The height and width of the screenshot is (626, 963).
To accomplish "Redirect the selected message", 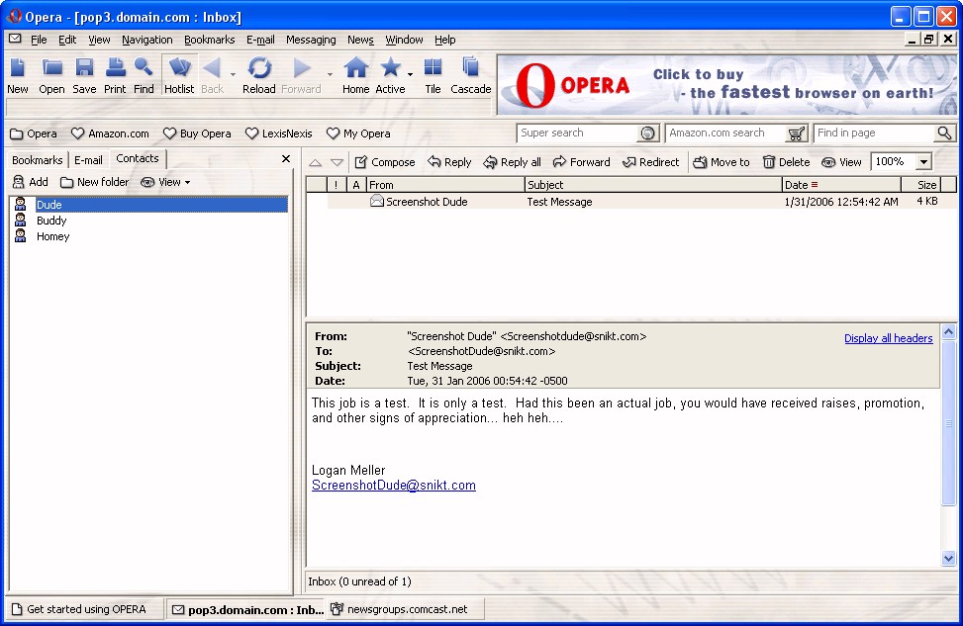I will 651,162.
